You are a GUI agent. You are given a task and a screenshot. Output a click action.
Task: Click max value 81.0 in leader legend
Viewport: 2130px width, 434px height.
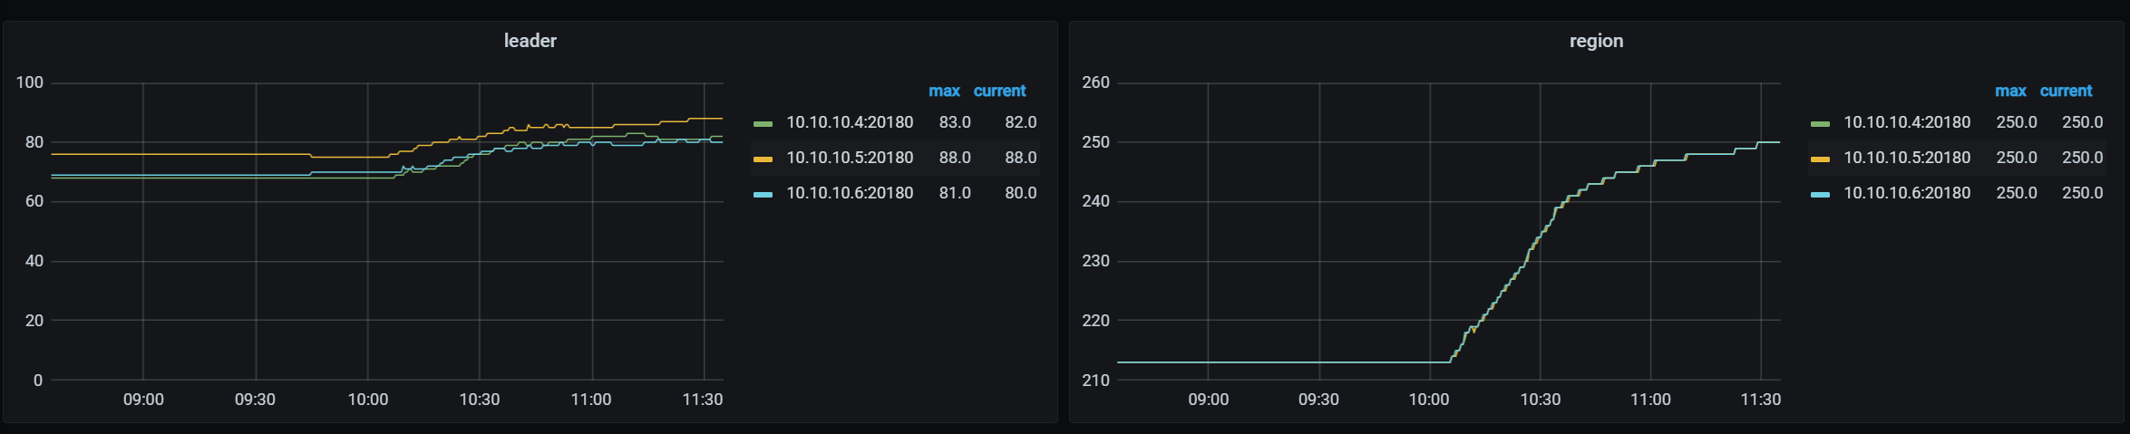[x=955, y=193]
